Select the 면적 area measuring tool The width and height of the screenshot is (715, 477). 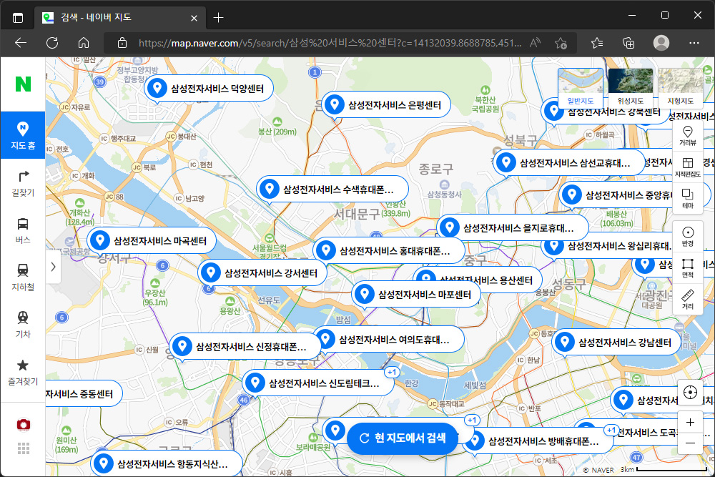coord(688,268)
